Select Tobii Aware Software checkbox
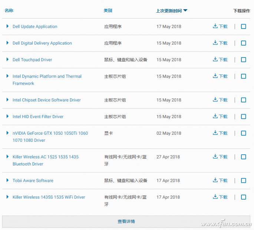Image resolution: width=254 pixels, height=230 pixels. coord(244,180)
